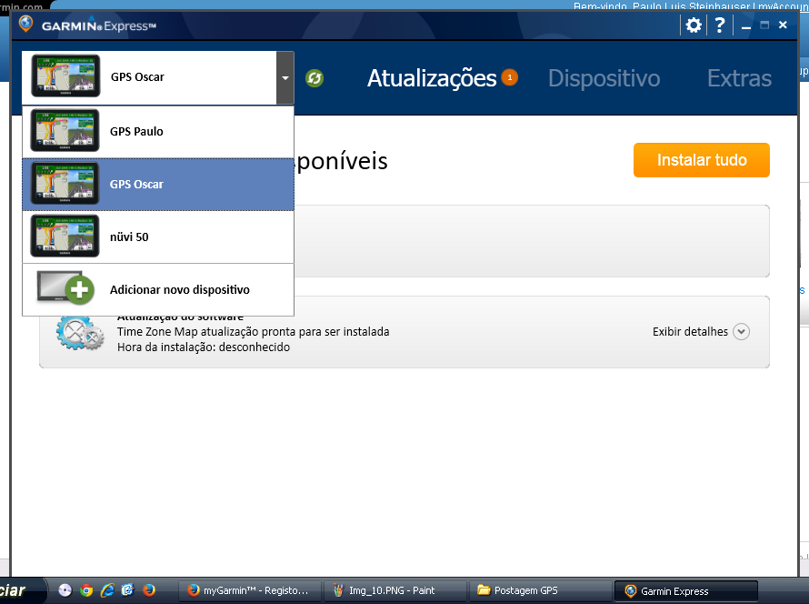Click Time Zone Map update text
Viewport: 809px width, 604px height.
pyautogui.click(x=254, y=331)
